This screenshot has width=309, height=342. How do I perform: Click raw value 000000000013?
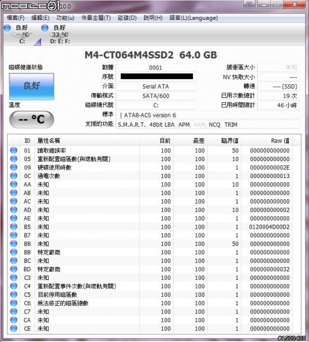[270, 176]
